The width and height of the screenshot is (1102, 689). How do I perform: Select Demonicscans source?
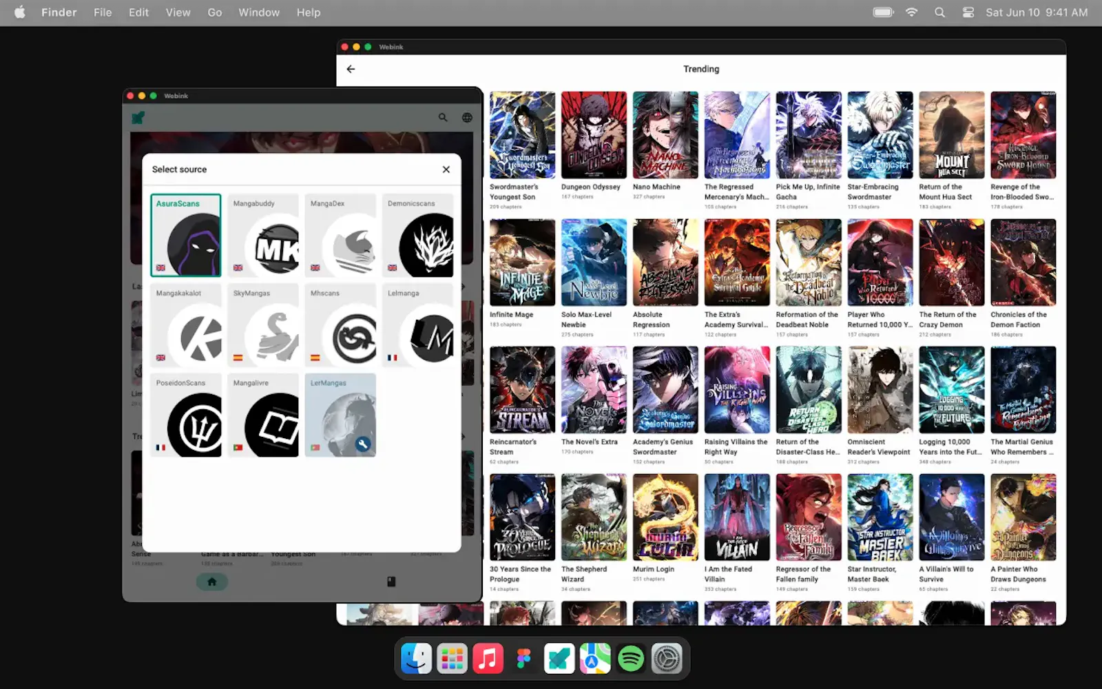pyautogui.click(x=417, y=235)
